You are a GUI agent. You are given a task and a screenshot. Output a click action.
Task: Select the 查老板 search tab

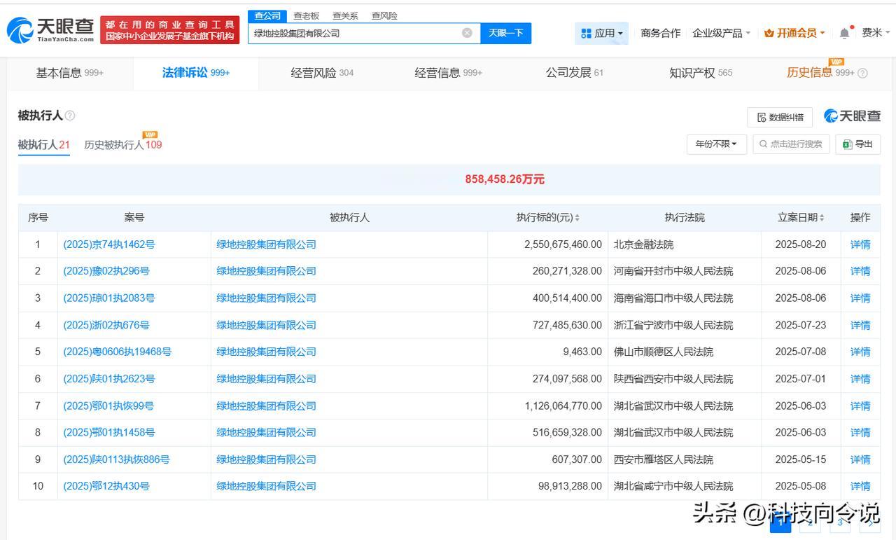click(306, 15)
